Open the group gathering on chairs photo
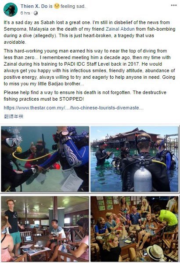This screenshot has height=263, width=180. point(134,229)
